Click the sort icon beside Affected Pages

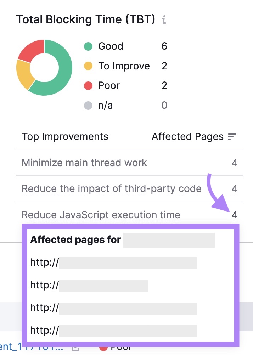coord(232,136)
